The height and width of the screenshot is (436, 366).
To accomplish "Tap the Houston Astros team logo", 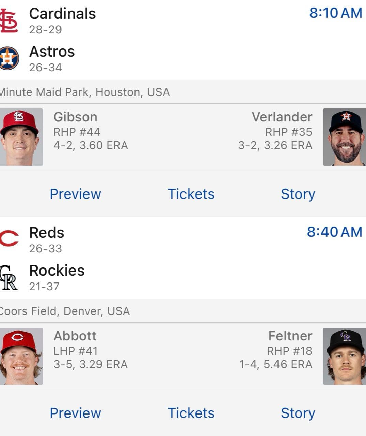I will pyautogui.click(x=9, y=58).
